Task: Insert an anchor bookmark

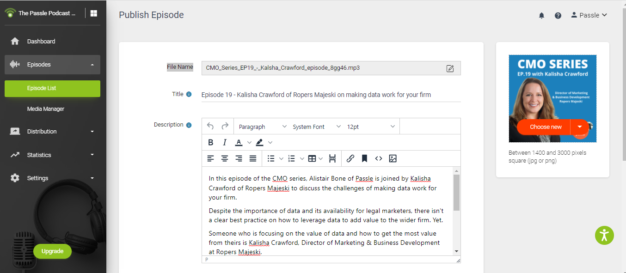Action: [x=364, y=158]
